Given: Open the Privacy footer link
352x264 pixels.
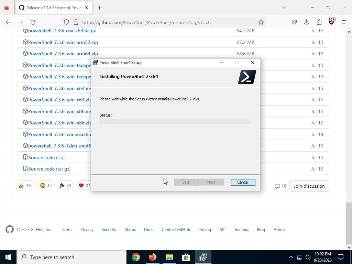Looking at the screenshot, I should coord(87,230).
